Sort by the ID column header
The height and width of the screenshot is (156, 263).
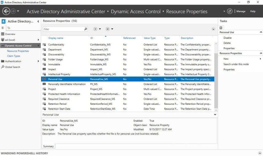click(x=92, y=38)
